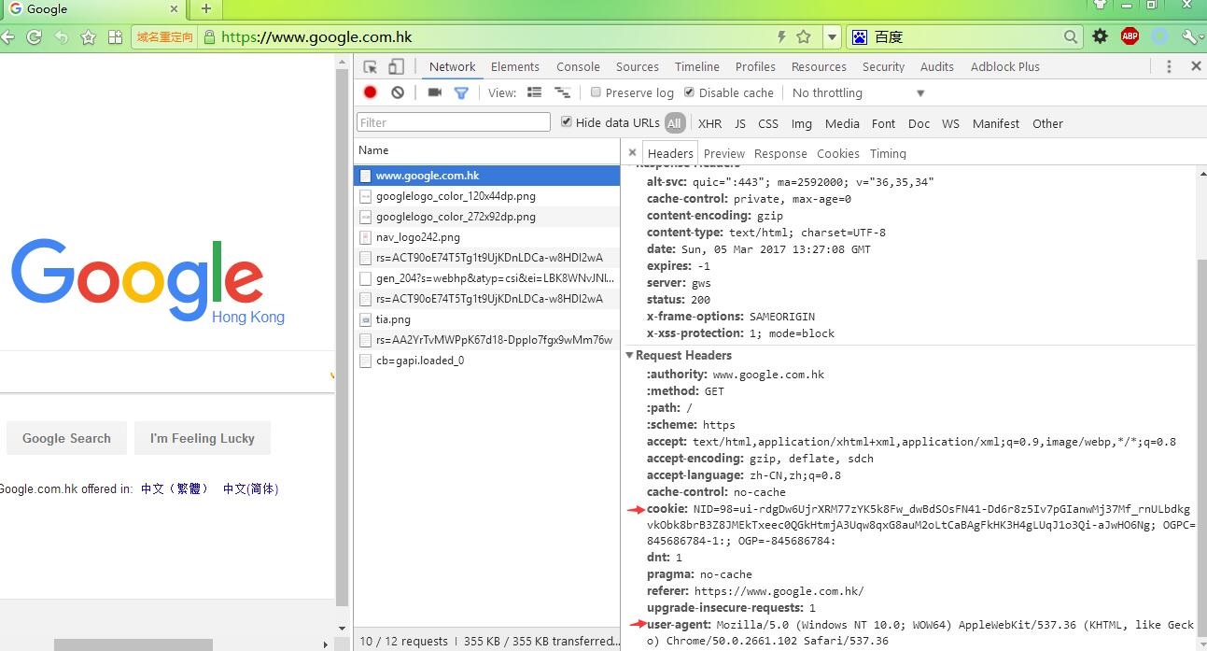Viewport: 1207px width, 651px height.
Task: Bookmark star icon left of address bar
Action: (89, 37)
